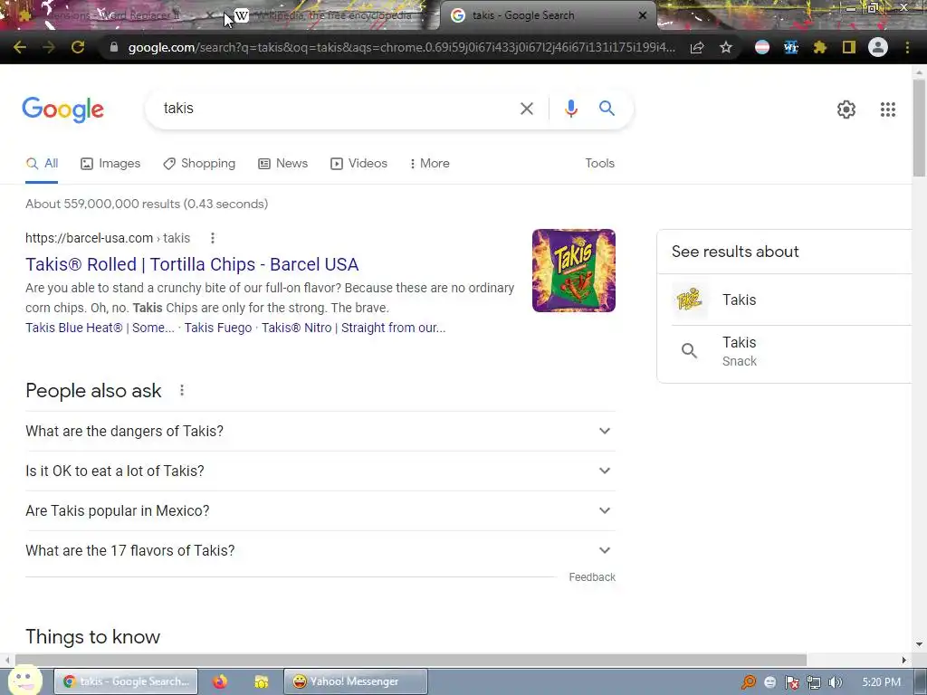The width and height of the screenshot is (927, 695).
Task: Click the 5:20 PM taskbar clock
Action: click(x=881, y=682)
